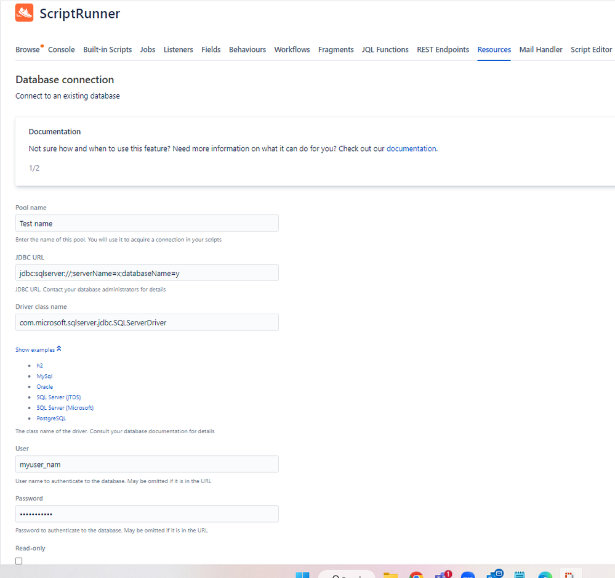Click the Password input field

(147, 514)
